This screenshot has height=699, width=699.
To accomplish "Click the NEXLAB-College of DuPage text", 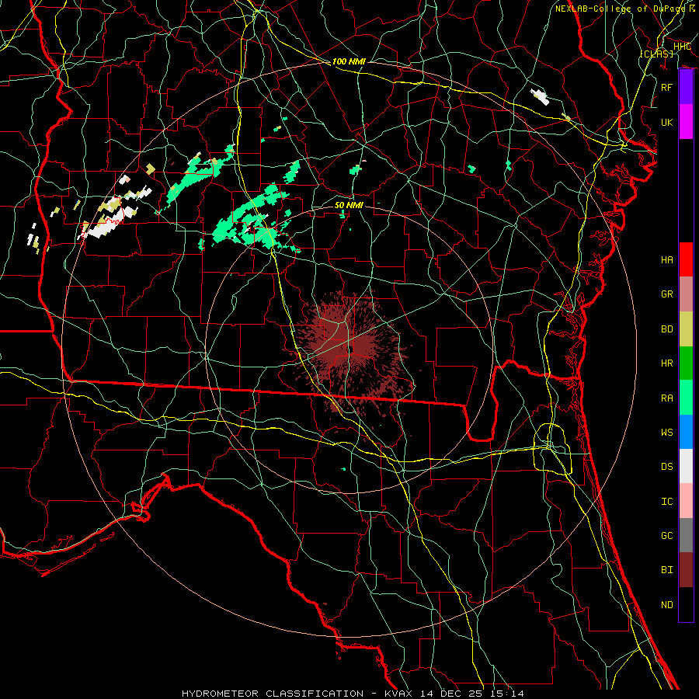I will [x=620, y=9].
